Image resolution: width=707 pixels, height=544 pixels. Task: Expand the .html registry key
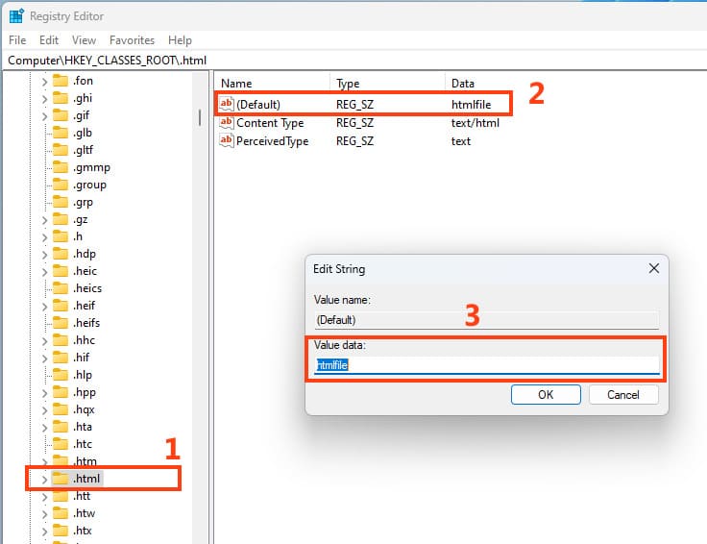43,479
